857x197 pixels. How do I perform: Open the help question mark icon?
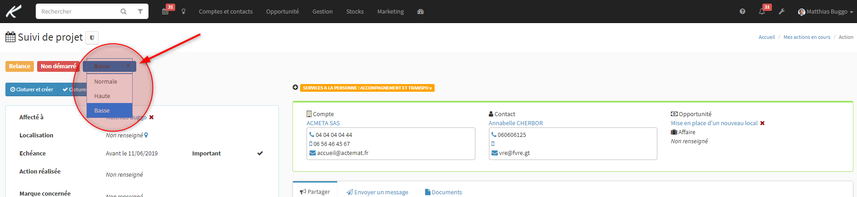coord(742,11)
